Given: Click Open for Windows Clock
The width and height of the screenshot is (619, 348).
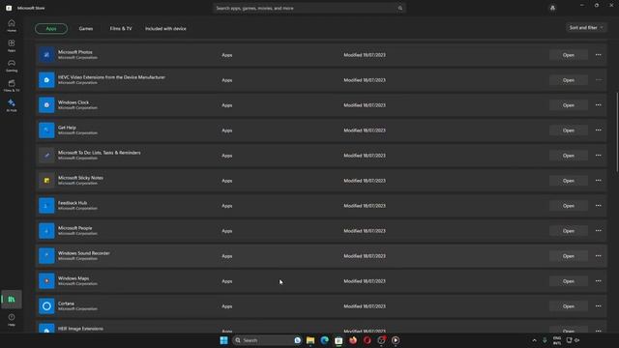Looking at the screenshot, I should tap(569, 105).
